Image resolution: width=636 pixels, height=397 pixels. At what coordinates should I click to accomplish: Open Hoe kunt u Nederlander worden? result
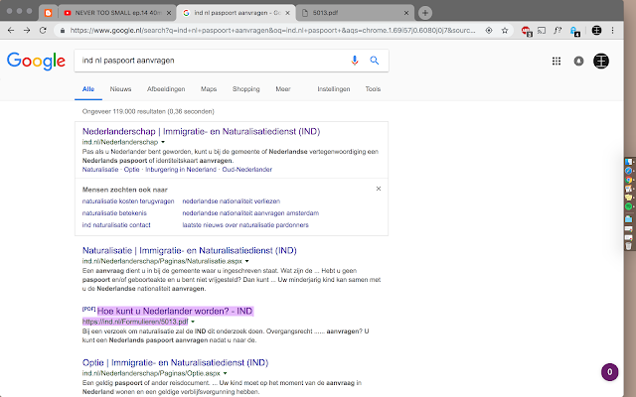click(x=175, y=311)
